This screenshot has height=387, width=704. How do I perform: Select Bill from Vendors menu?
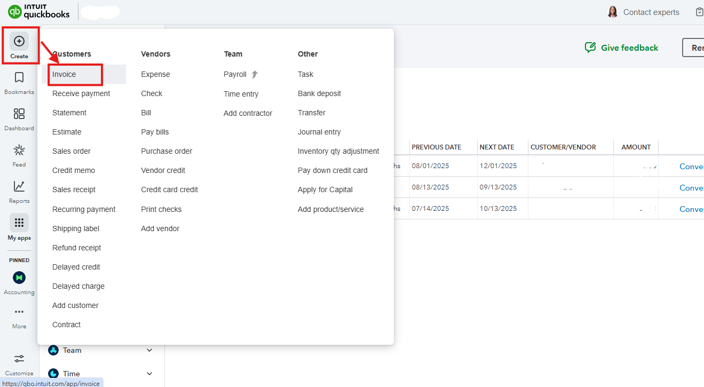(x=146, y=113)
